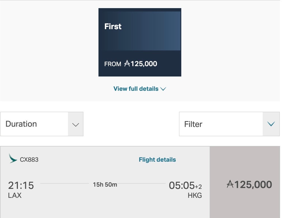Open the Filter dropdown
282x218 pixels.
pos(221,124)
